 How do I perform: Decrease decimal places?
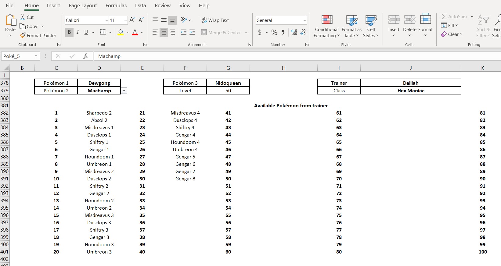[x=303, y=32]
